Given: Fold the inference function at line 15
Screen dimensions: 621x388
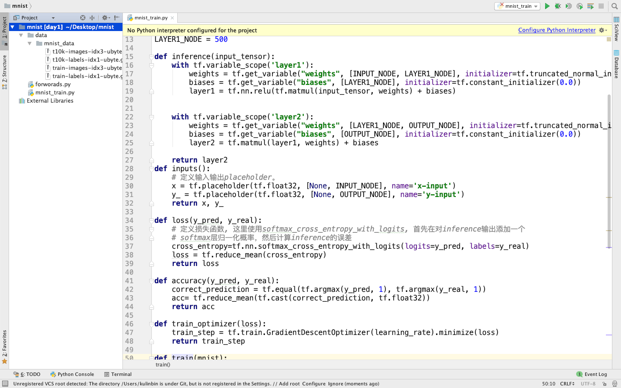Looking at the screenshot, I should [x=152, y=56].
